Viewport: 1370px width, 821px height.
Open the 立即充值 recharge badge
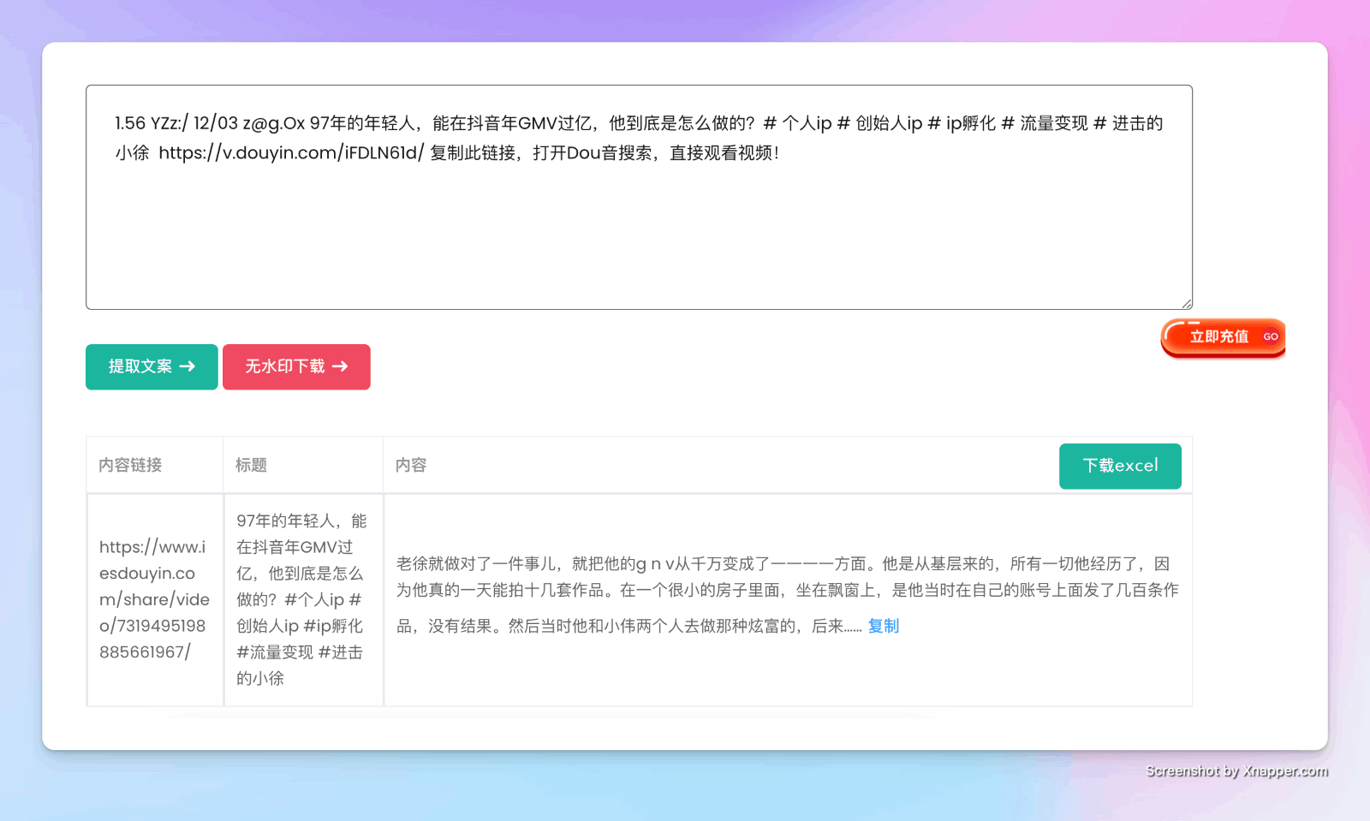click(x=1219, y=337)
